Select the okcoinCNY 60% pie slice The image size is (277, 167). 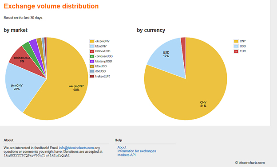pos(67,88)
